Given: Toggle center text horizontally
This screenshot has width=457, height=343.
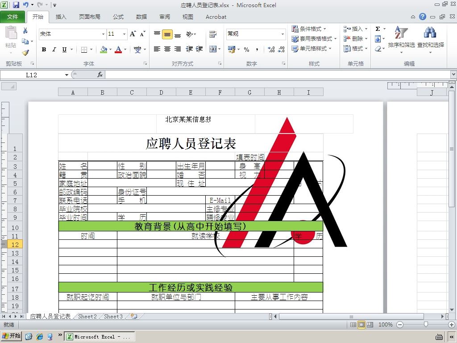Looking at the screenshot, I should pyautogui.click(x=167, y=49).
